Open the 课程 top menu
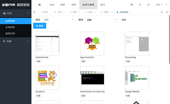Screen dimensions: 170x104 pos(74,5)
